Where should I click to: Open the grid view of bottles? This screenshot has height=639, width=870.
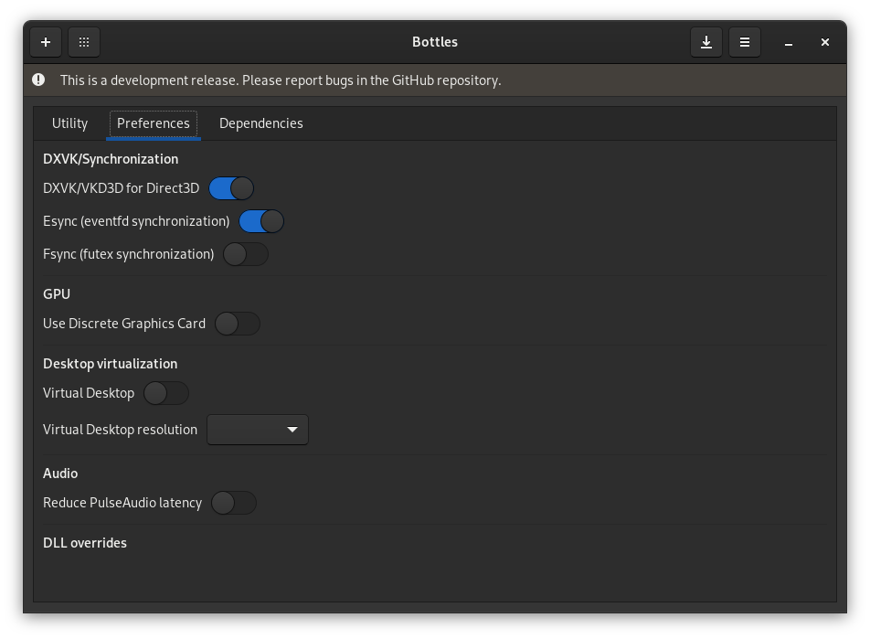click(84, 42)
